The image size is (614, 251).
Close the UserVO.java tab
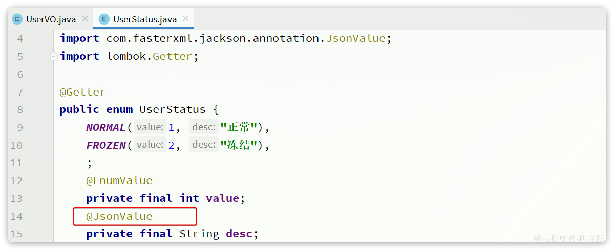tap(85, 19)
